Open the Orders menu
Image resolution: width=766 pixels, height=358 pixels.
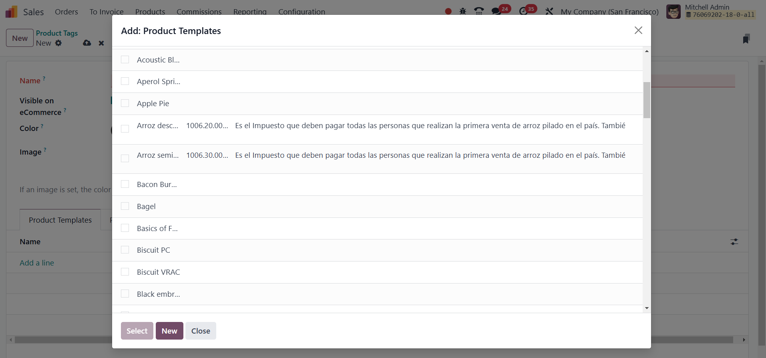pyautogui.click(x=66, y=12)
